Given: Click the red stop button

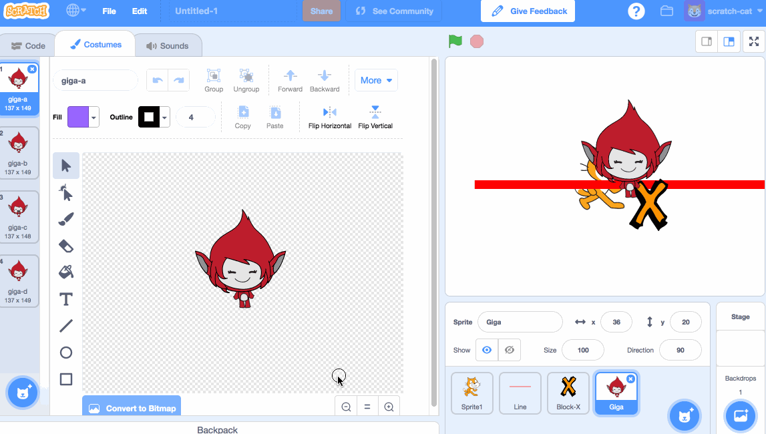Looking at the screenshot, I should (x=477, y=41).
